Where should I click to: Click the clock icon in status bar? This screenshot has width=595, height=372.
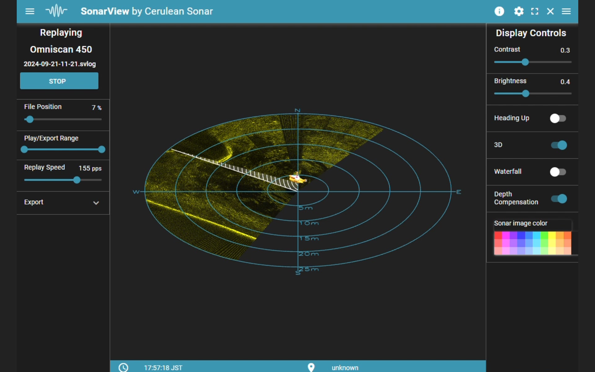[123, 367]
